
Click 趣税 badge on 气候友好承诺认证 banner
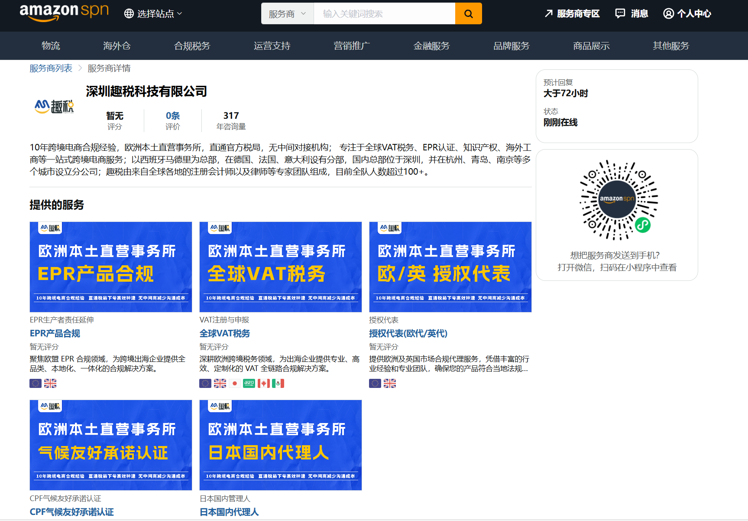(50, 406)
